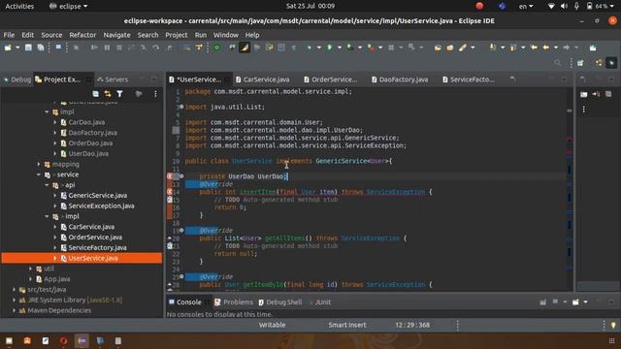Image resolution: width=621 pixels, height=349 pixels.
Task: Click the Show Applications grid icon
Action: point(611,340)
